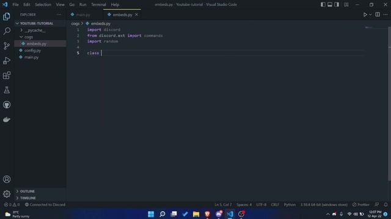Screen dimensions: 391x219
Task: Open the View menu
Action: click(60, 4)
